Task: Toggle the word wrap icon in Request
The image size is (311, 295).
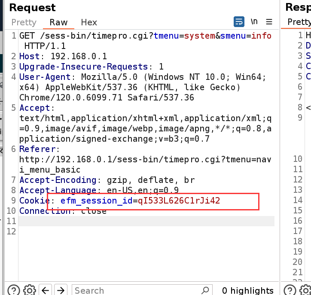Action: [x=239, y=22]
